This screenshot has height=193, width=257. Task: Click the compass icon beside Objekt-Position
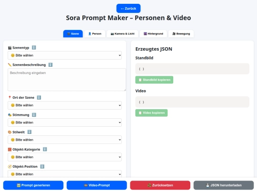(10, 167)
